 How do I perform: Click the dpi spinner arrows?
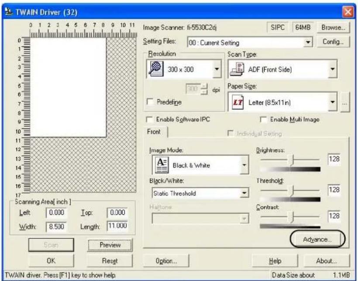coord(204,89)
